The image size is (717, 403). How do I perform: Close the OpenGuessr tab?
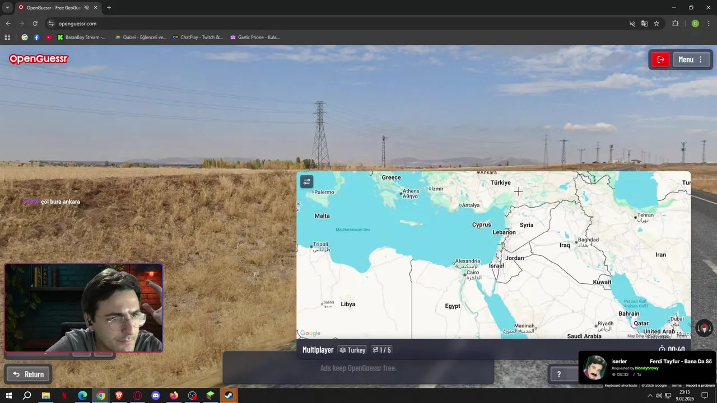95,8
